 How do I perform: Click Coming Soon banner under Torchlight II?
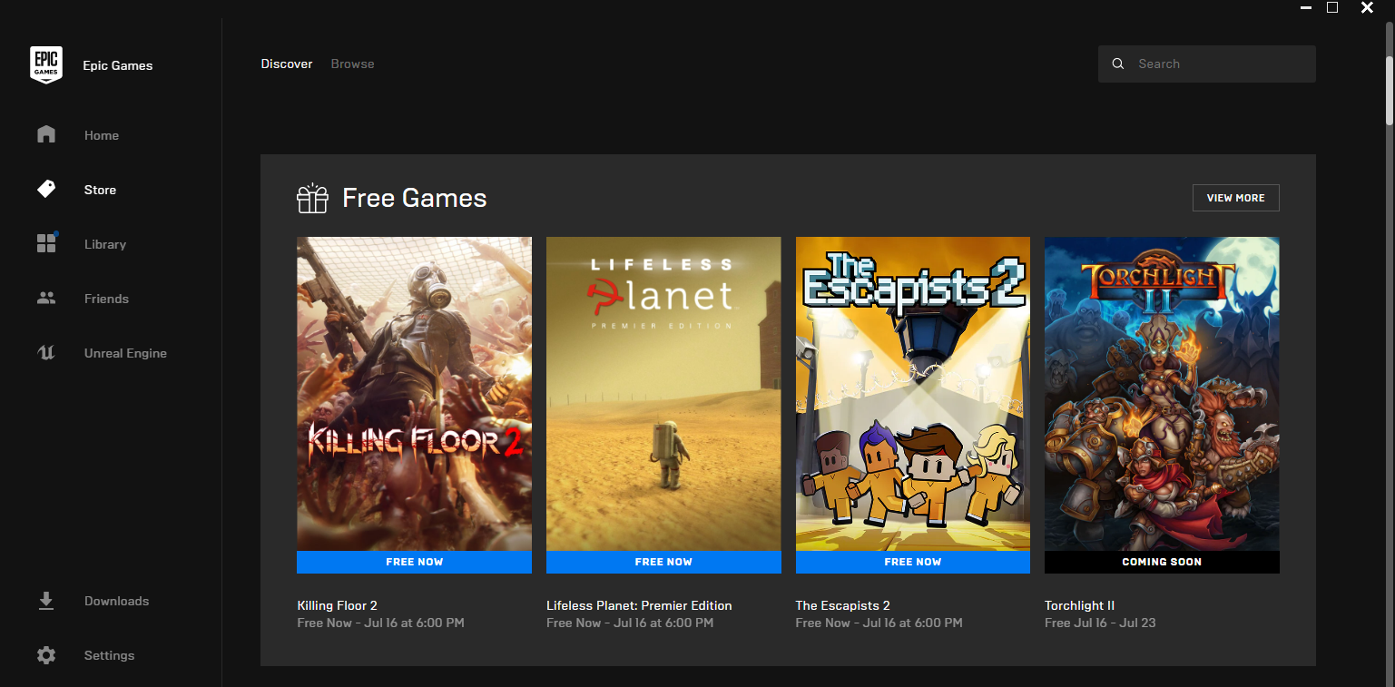coord(1162,562)
